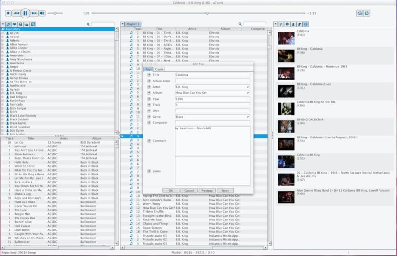Open the Artist combo box dropdown

click(248, 87)
